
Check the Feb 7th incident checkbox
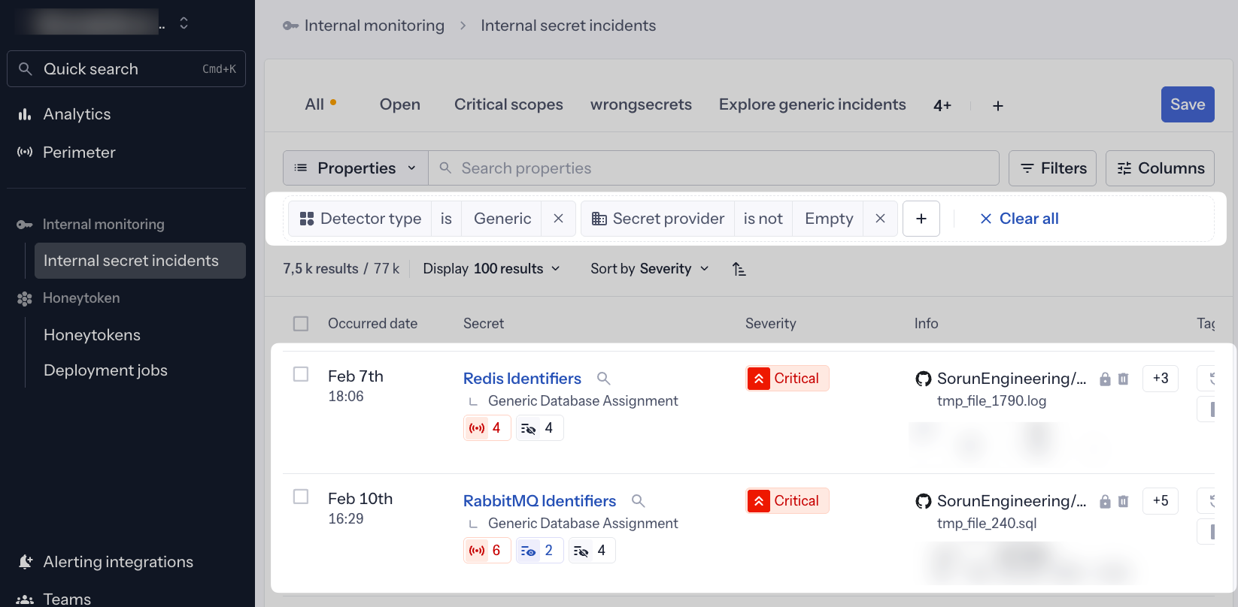(x=301, y=374)
